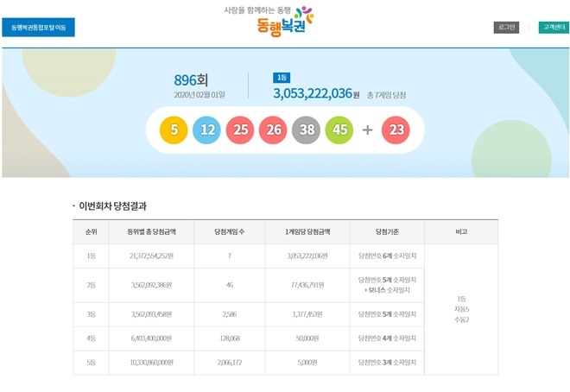Click the 5등 rank cell
The width and height of the screenshot is (570, 392).
tap(92, 363)
